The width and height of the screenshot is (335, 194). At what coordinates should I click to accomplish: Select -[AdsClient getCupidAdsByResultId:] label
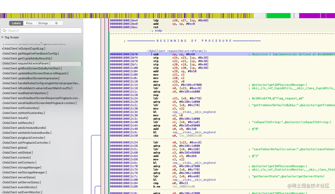[27, 58]
